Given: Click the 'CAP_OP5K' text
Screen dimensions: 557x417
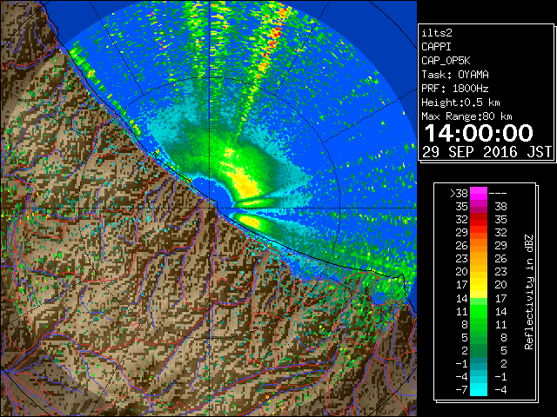Looking at the screenshot, I should pyautogui.click(x=446, y=61).
